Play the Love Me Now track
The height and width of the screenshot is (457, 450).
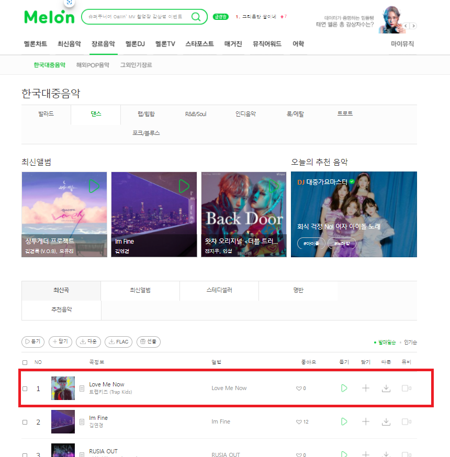pos(344,388)
